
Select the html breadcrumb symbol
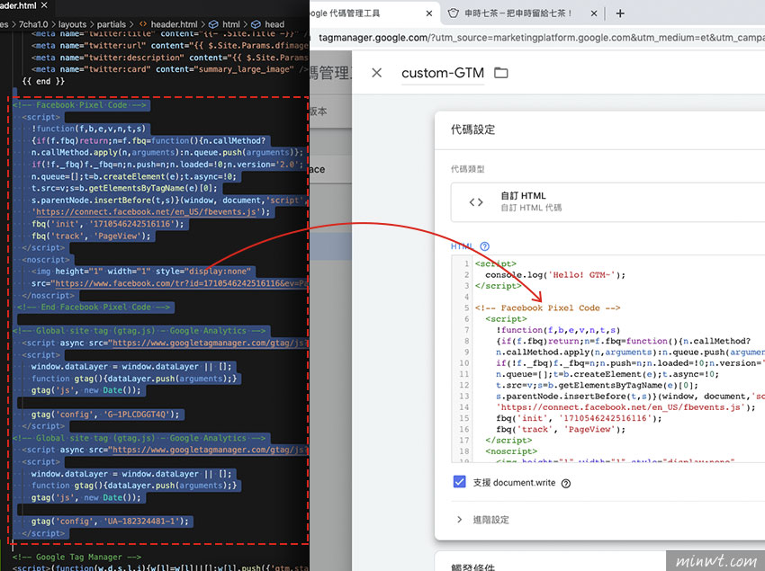pyautogui.click(x=224, y=24)
